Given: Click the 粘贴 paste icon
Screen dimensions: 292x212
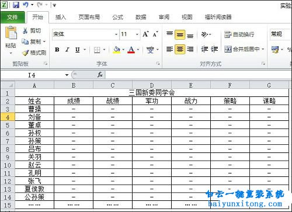Looking at the screenshot, I should pyautogui.click(x=11, y=33).
